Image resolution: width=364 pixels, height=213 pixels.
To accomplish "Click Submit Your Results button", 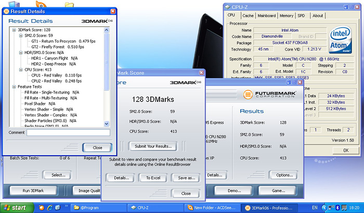I will click(x=153, y=146).
